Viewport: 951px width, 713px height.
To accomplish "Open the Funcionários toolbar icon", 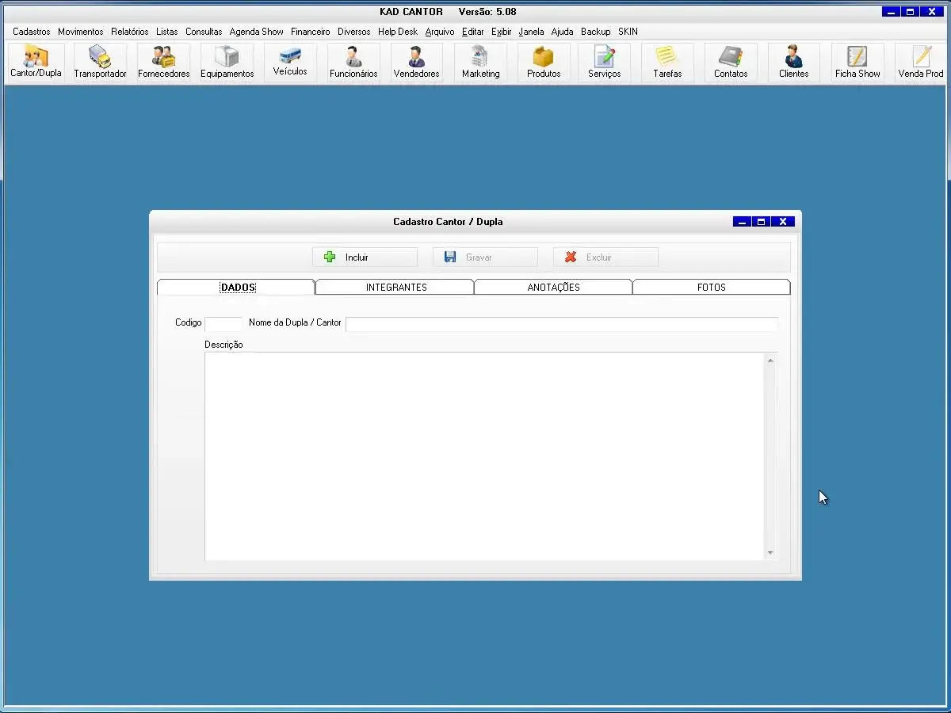I will (x=353, y=62).
